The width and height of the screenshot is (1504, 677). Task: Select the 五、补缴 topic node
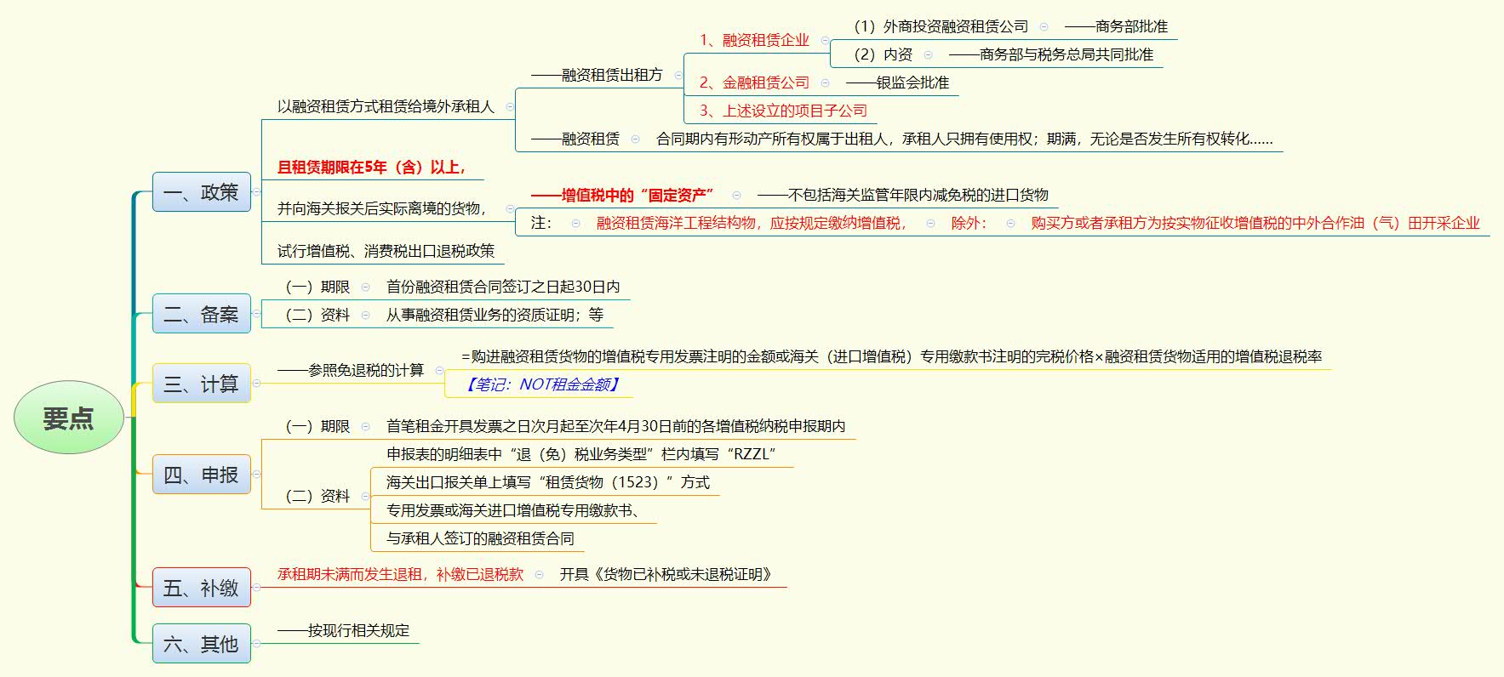pos(202,588)
